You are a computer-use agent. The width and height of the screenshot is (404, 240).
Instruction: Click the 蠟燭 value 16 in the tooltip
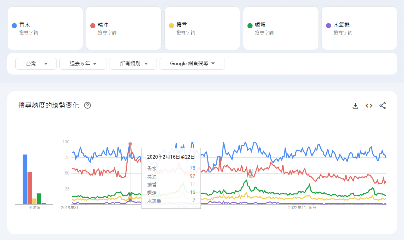pos(192,193)
